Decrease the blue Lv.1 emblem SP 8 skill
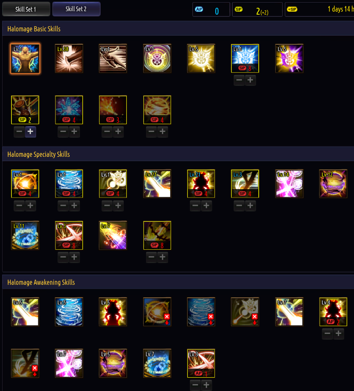This screenshot has width=354, height=391. point(239,80)
